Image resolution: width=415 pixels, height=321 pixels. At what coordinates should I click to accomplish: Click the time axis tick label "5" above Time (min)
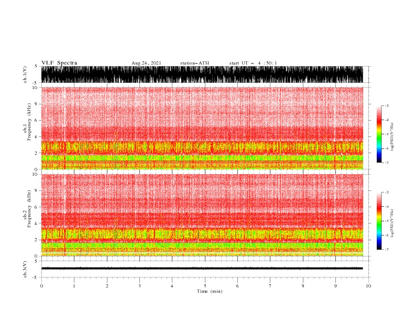point(205,286)
